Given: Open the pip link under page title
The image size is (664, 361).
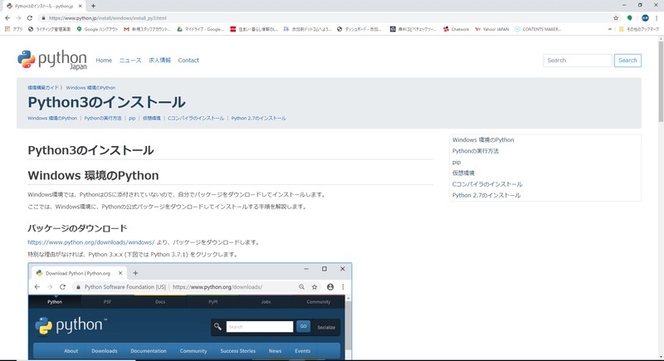Looking at the screenshot, I should point(132,118).
